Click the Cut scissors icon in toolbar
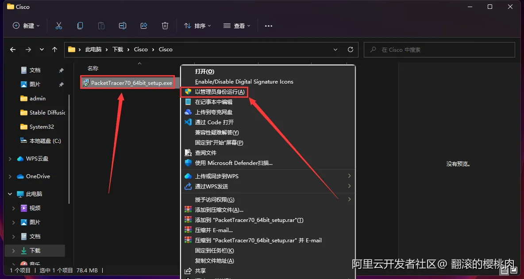Image resolution: width=524 pixels, height=279 pixels. [59, 26]
